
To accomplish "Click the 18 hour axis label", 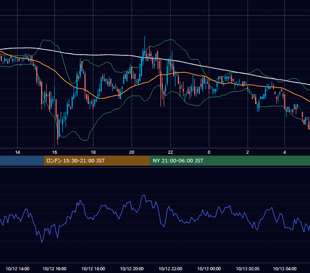I will tap(93, 152).
